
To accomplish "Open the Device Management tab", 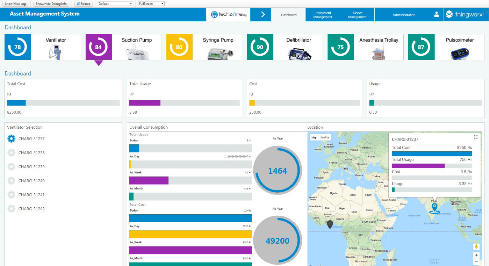I will click(x=357, y=15).
